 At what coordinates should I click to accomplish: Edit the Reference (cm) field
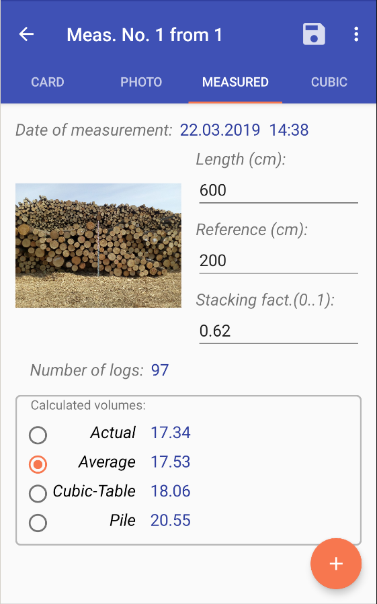click(278, 261)
